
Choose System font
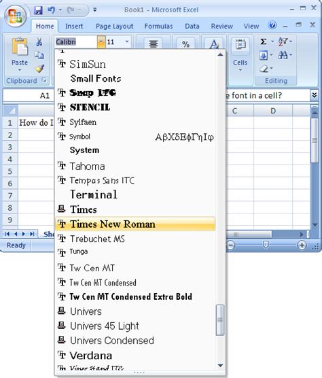coord(135,150)
